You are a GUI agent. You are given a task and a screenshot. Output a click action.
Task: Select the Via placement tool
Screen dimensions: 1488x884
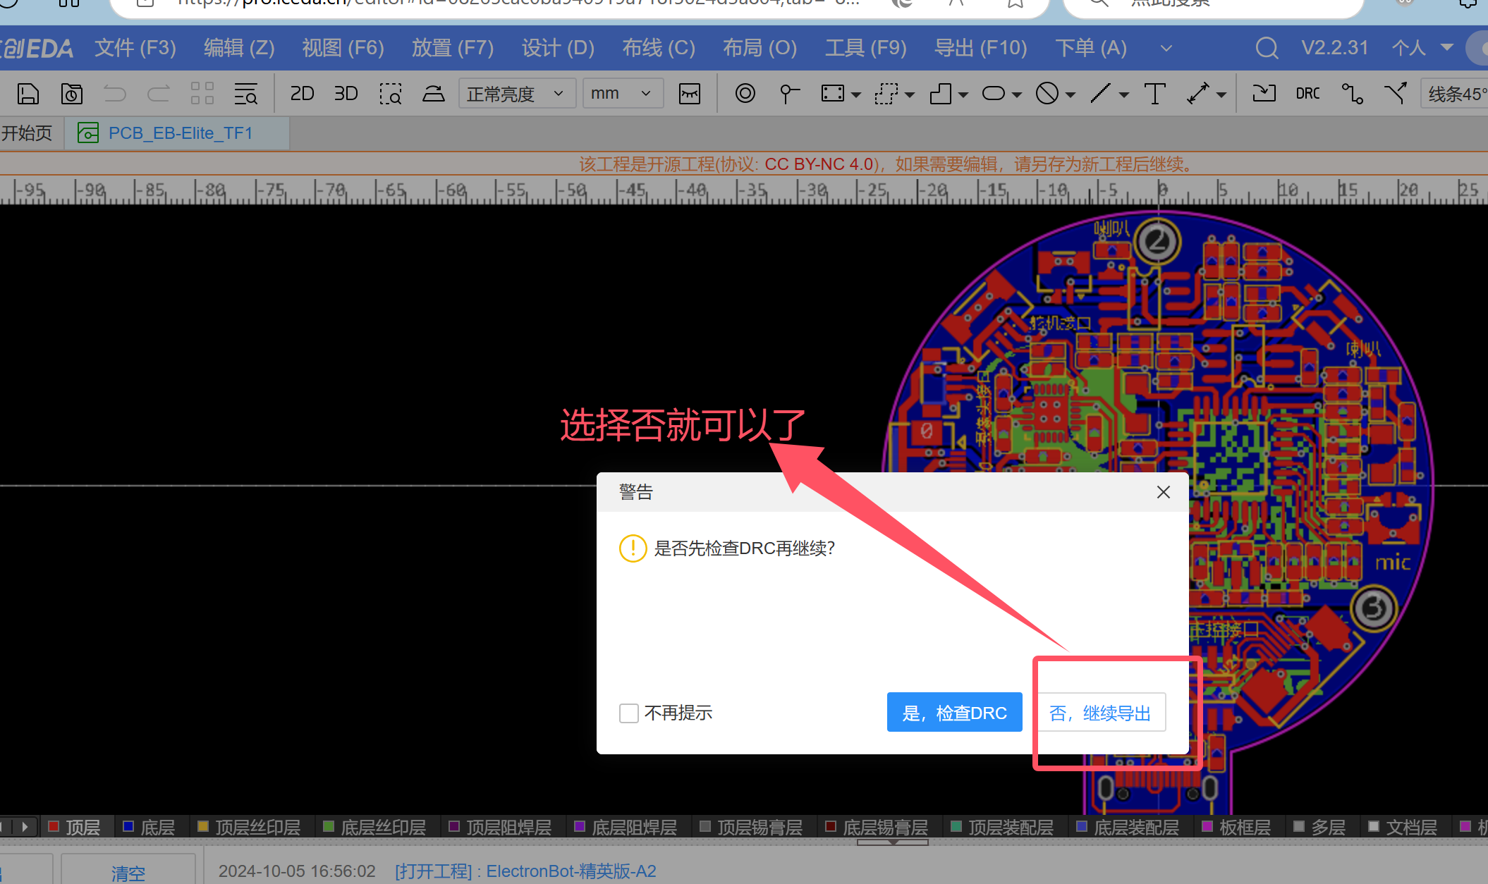[745, 94]
